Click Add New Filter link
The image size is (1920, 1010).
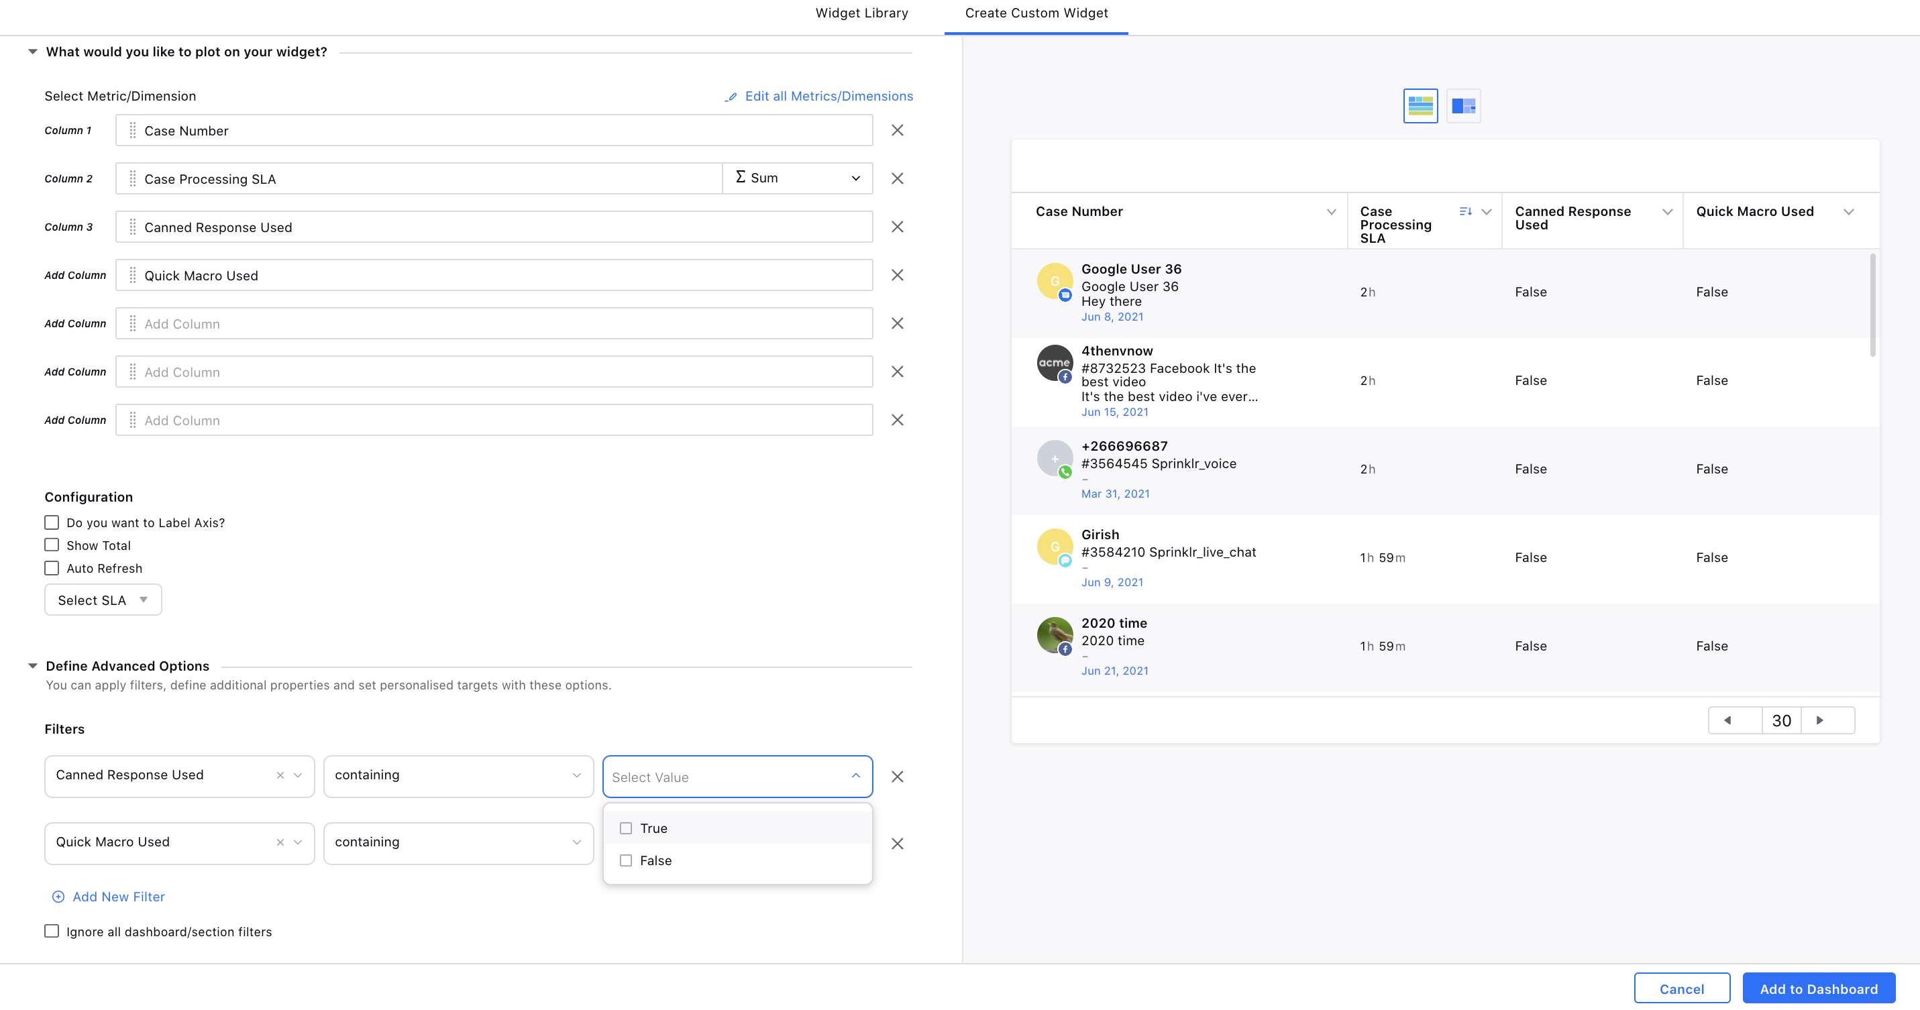(x=119, y=897)
